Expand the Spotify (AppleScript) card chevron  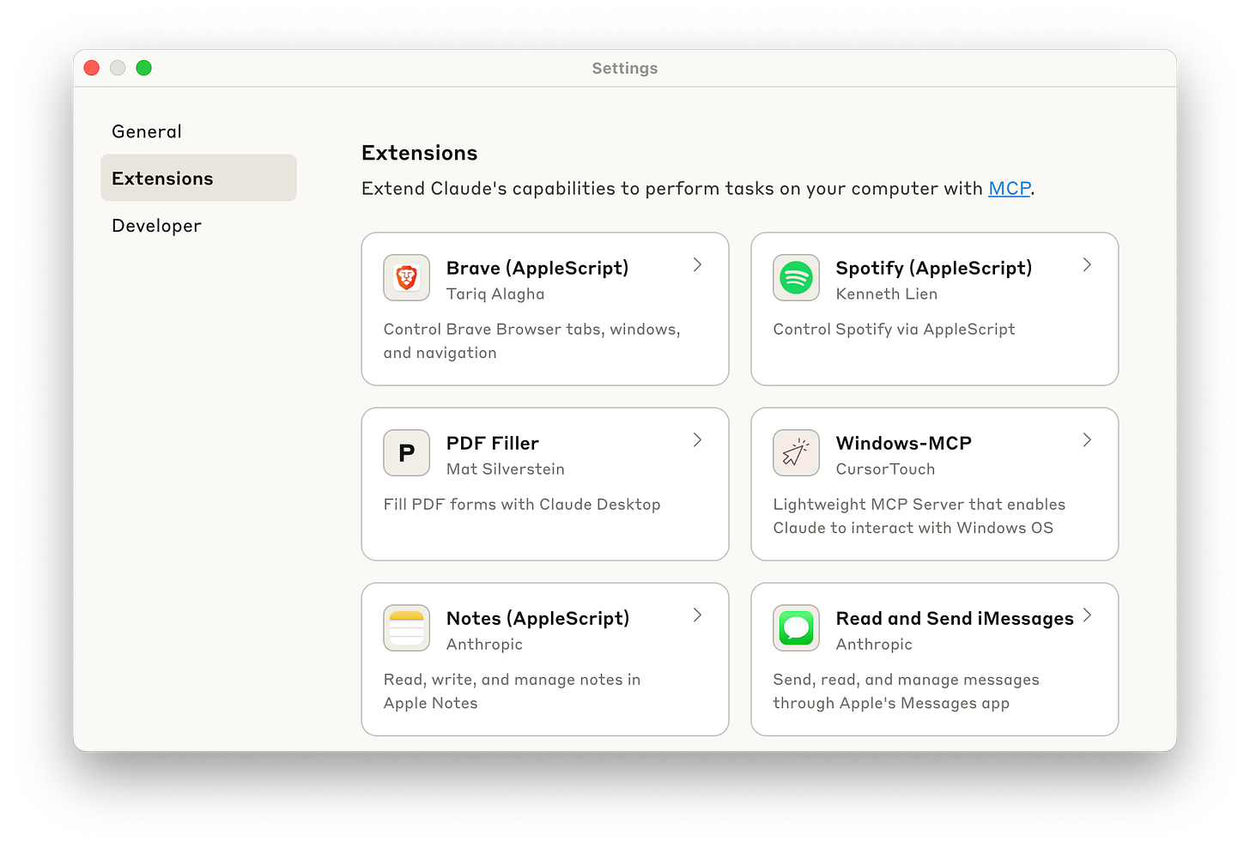coord(1087,265)
